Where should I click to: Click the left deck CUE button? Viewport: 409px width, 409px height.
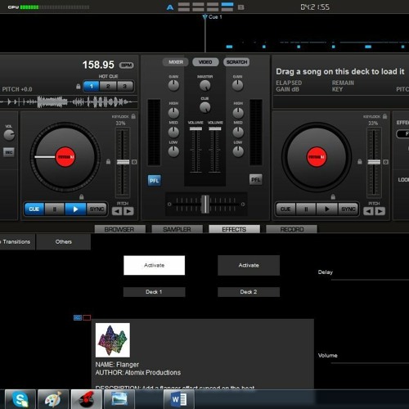pos(34,209)
